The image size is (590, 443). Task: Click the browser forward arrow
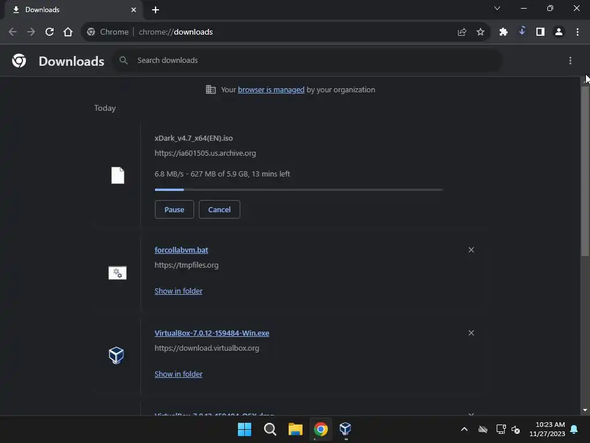[31, 32]
